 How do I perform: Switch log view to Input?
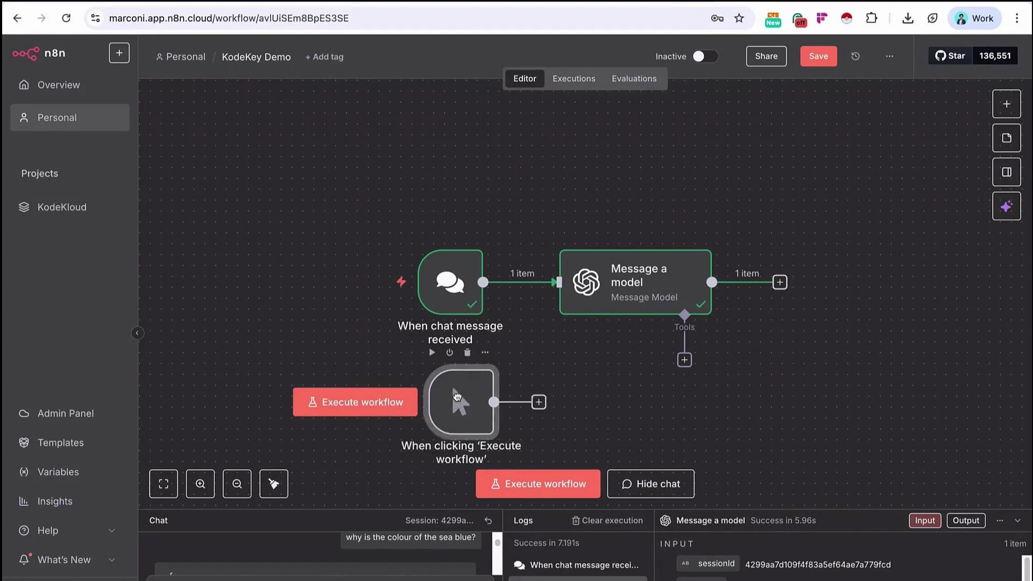[925, 521]
